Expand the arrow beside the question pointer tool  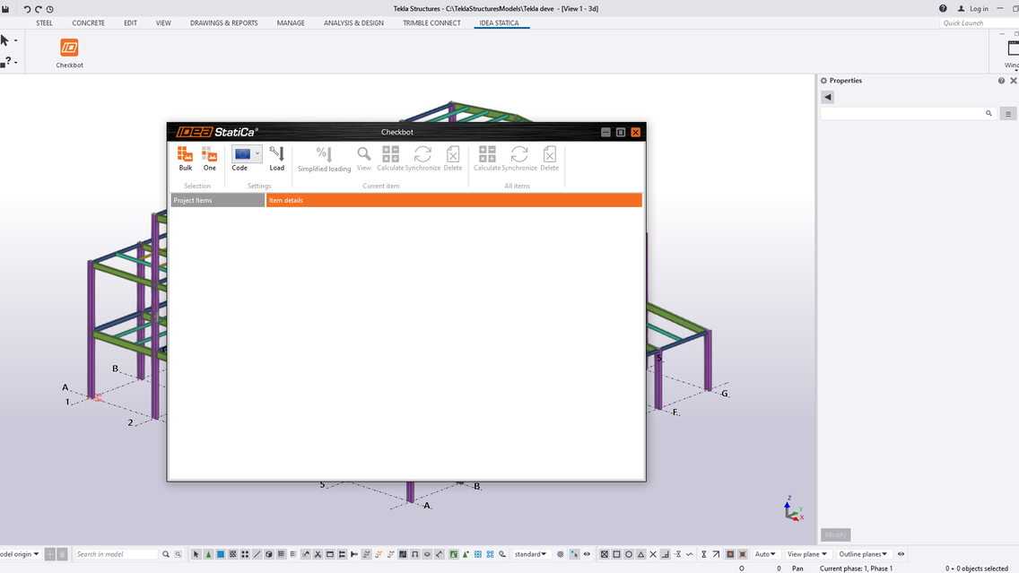(x=15, y=63)
